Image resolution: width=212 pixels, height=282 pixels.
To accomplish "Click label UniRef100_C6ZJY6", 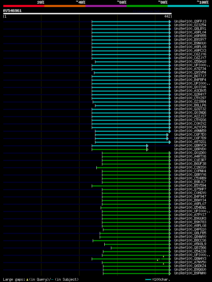I will [190, 54].
